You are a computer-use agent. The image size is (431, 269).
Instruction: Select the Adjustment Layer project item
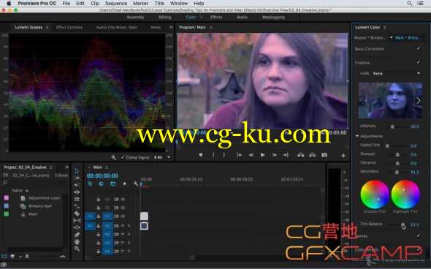click(44, 198)
